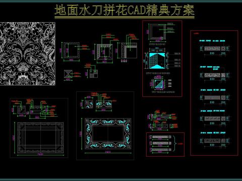Screen dimensions: 242x181
Task: Click the title text 地面水刀拼花CAD精典方案
Action: [125, 11]
